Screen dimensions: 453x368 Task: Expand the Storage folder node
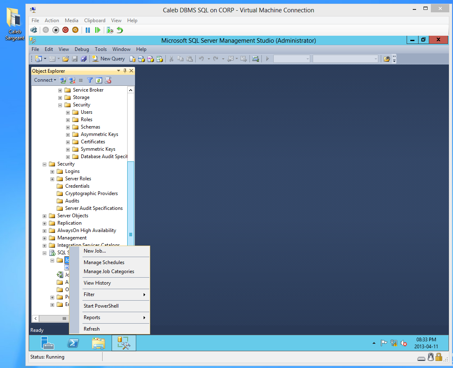pos(60,98)
